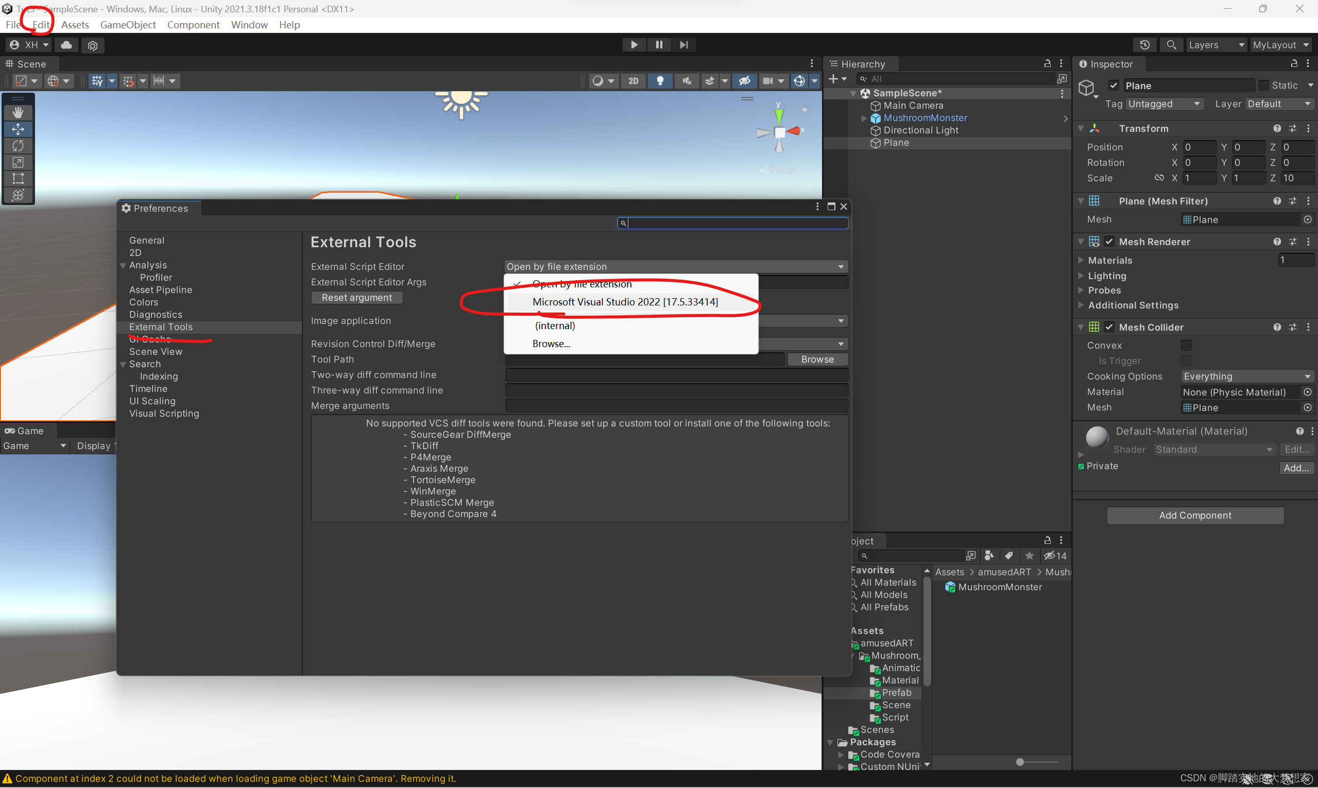The width and height of the screenshot is (1318, 788).
Task: Open the Assets menu
Action: 75,24
